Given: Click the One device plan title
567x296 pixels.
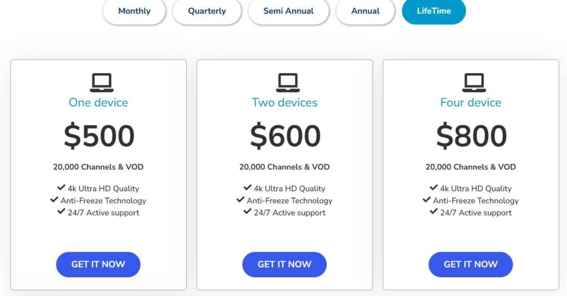Looking at the screenshot, I should point(98,102).
